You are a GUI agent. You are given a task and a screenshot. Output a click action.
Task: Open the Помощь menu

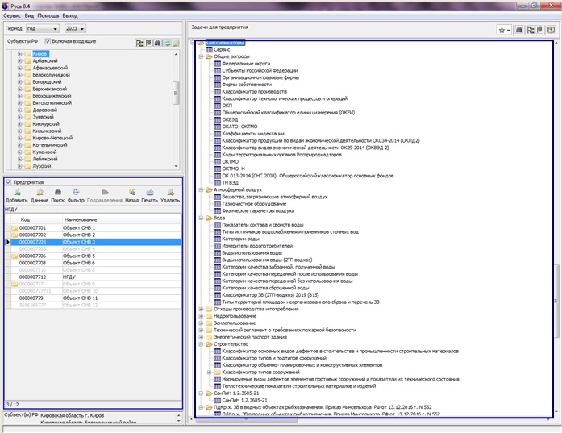48,15
